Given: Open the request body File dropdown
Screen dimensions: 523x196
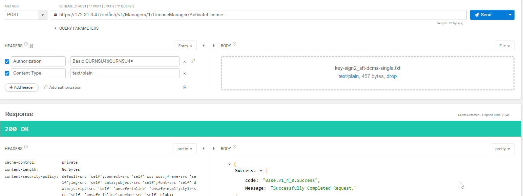Looking at the screenshot, I should pos(504,46).
